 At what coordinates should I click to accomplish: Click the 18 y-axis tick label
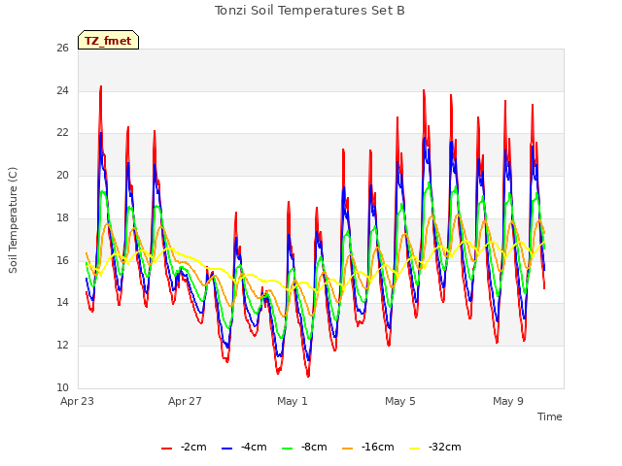click(62, 217)
